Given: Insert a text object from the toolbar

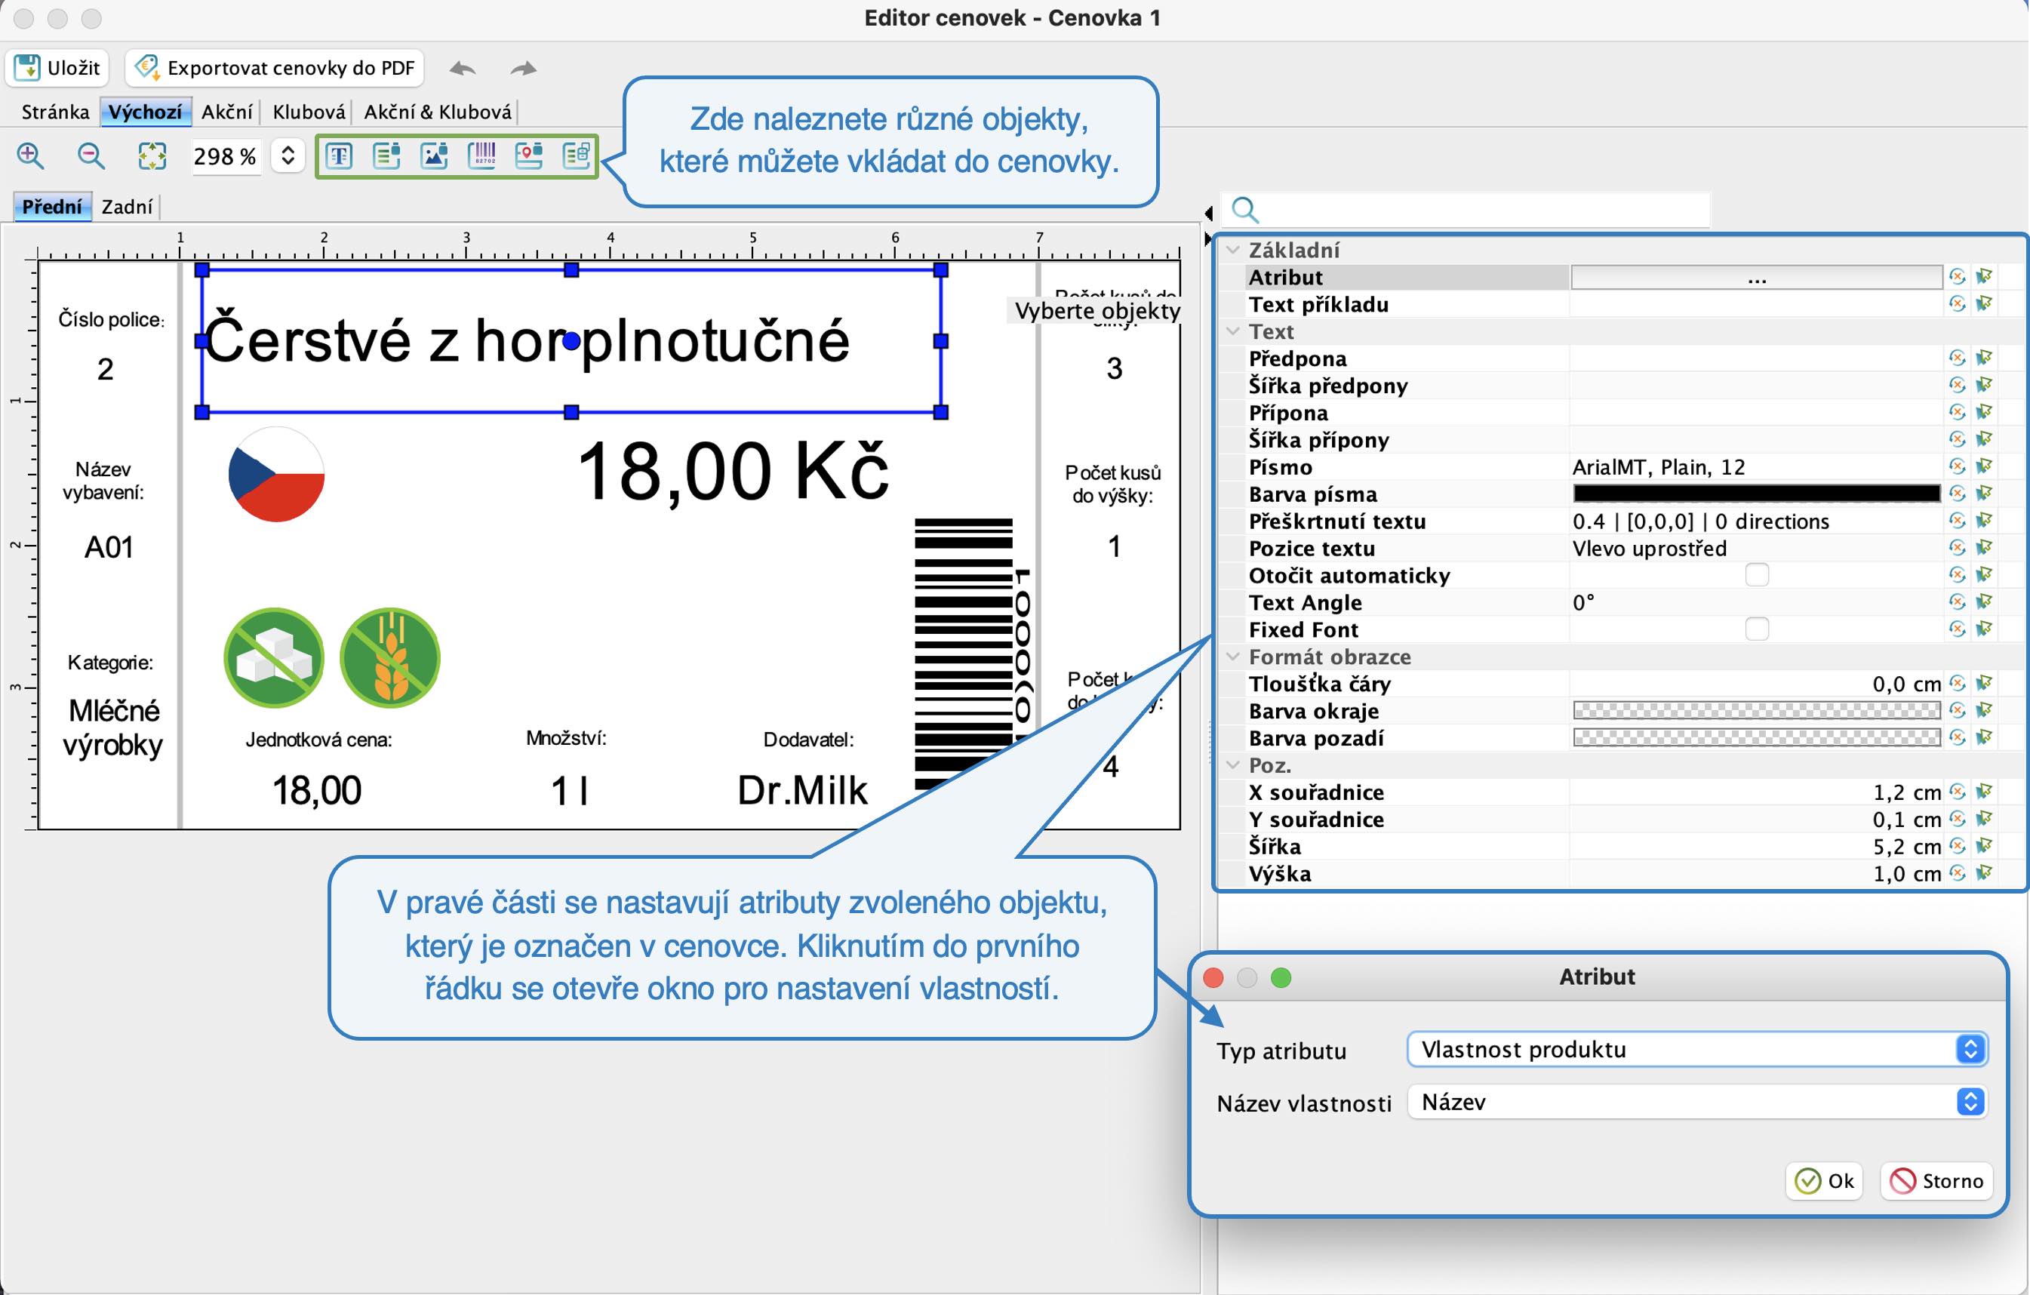Looking at the screenshot, I should (x=339, y=156).
